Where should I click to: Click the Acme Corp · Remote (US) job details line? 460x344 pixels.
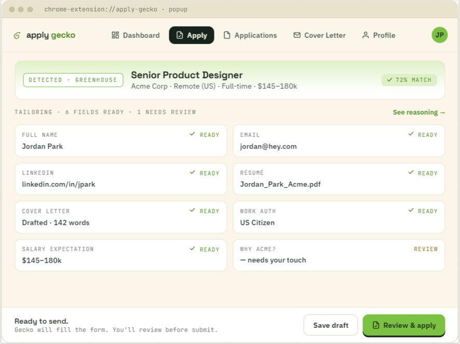[214, 86]
